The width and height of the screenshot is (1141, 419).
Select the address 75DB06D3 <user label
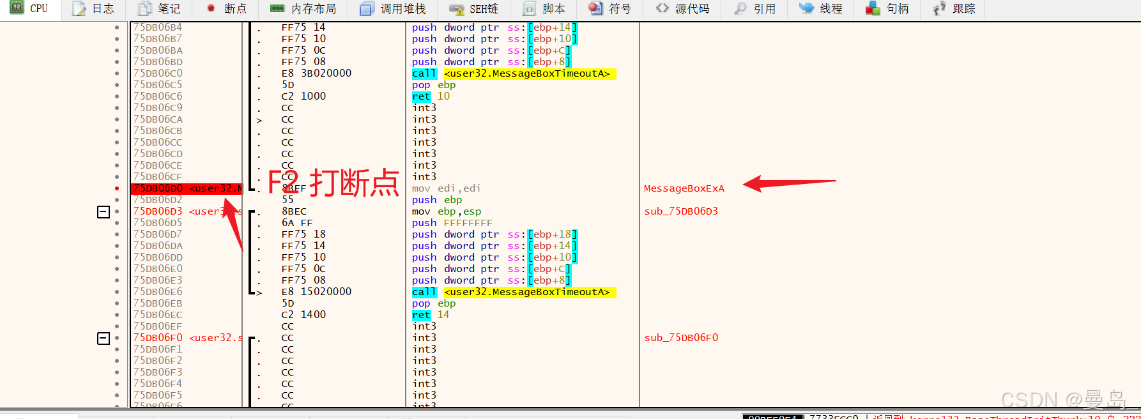187,211
